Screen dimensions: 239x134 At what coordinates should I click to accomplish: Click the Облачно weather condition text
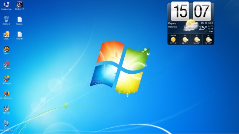[x=173, y=27]
